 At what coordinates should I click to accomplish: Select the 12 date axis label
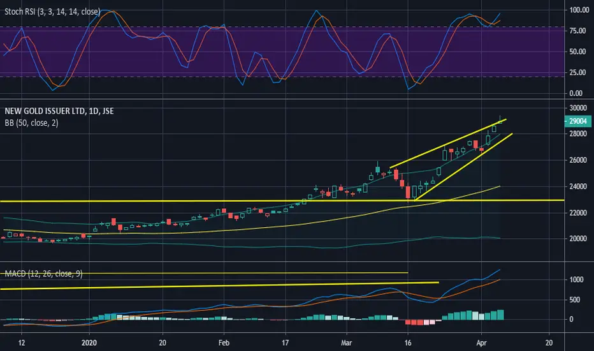coord(22,343)
